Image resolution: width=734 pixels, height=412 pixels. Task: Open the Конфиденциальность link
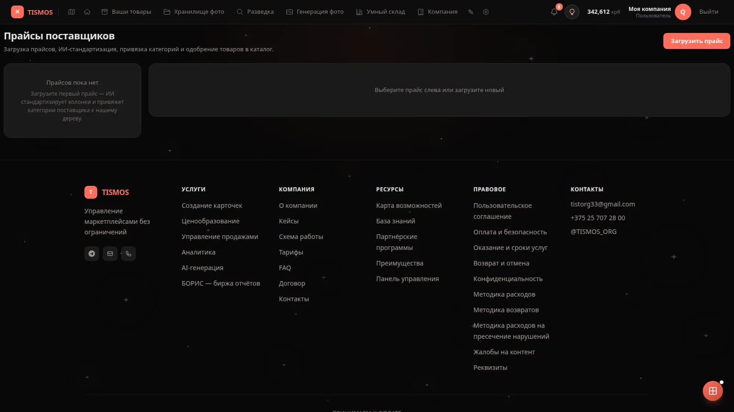pos(508,279)
